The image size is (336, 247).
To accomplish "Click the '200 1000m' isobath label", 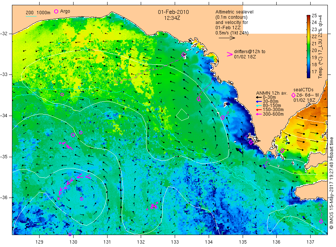I will pos(38,13).
